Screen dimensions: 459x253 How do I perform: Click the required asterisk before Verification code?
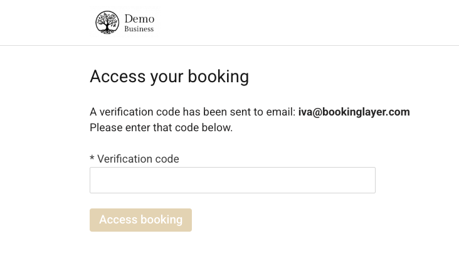[x=92, y=159]
